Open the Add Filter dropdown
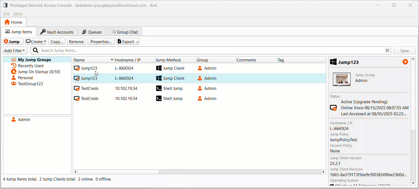This screenshot has width=419, height=189. (x=15, y=51)
